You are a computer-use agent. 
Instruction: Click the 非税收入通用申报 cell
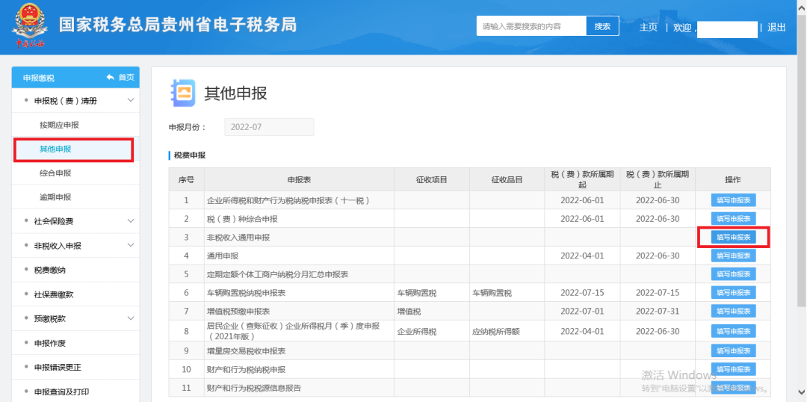coord(299,238)
